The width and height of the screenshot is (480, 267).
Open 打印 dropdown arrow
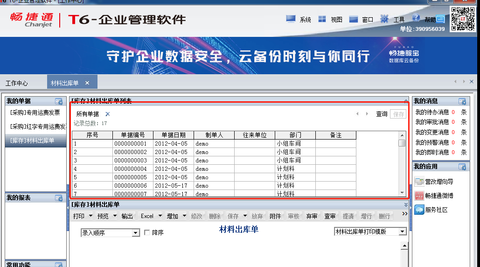coord(90,216)
